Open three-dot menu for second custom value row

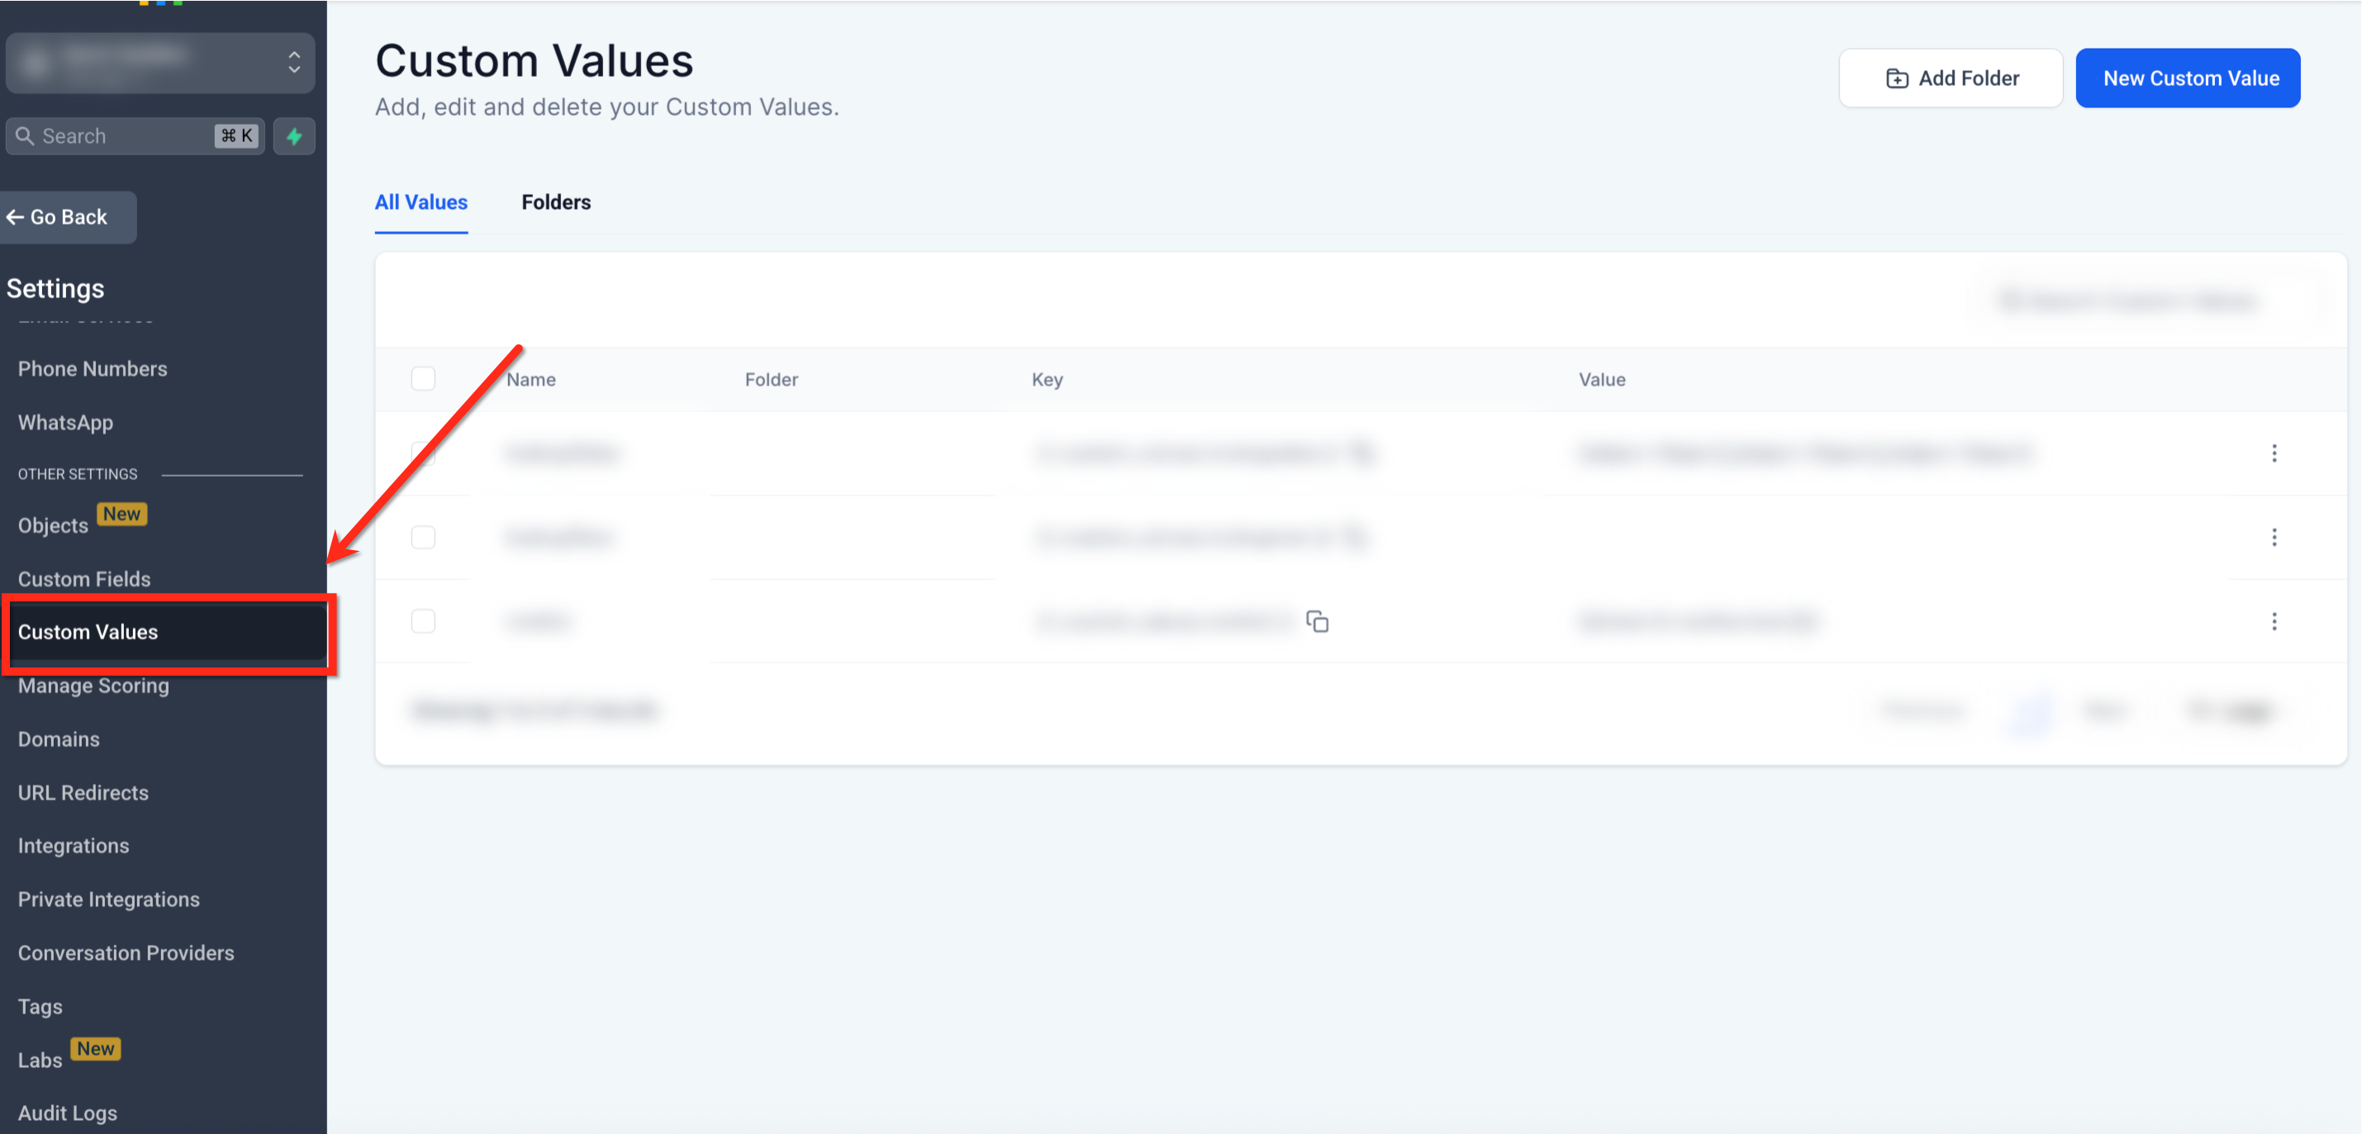(x=2273, y=537)
